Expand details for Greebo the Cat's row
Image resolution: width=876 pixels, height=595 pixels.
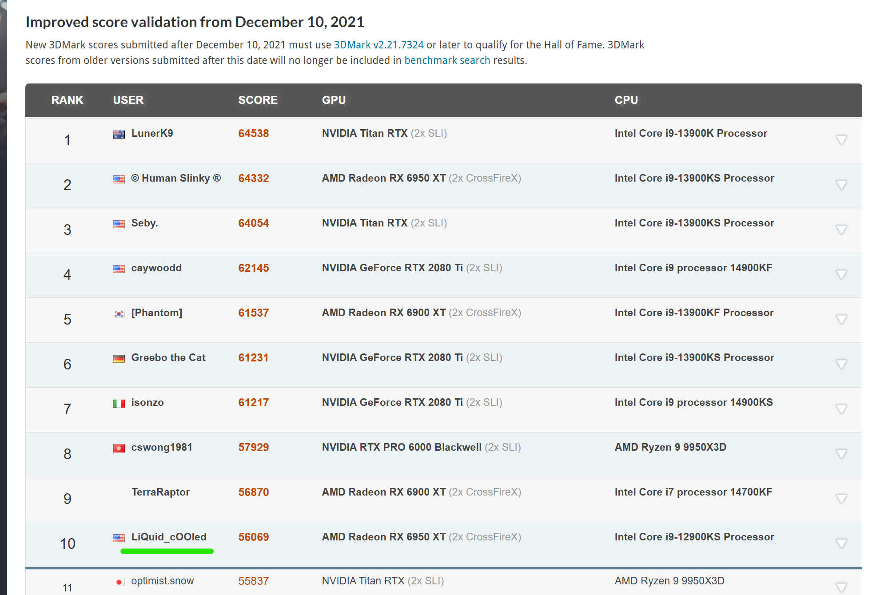coord(841,364)
